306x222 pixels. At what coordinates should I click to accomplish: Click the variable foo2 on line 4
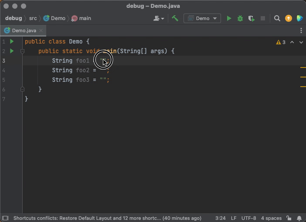[x=82, y=70]
